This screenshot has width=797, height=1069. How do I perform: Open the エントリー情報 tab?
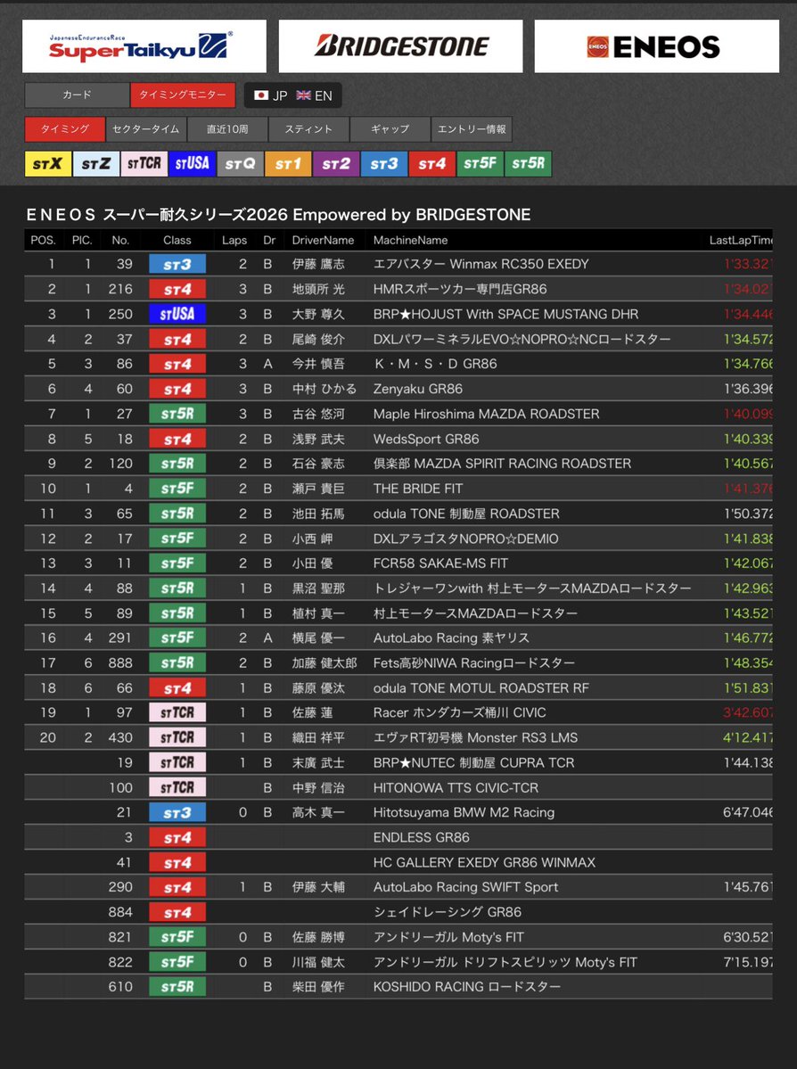point(472,129)
